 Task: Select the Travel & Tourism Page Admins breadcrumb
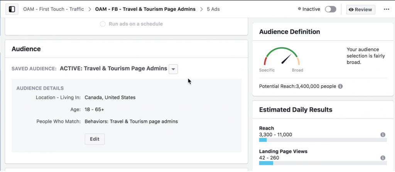tap(145, 9)
